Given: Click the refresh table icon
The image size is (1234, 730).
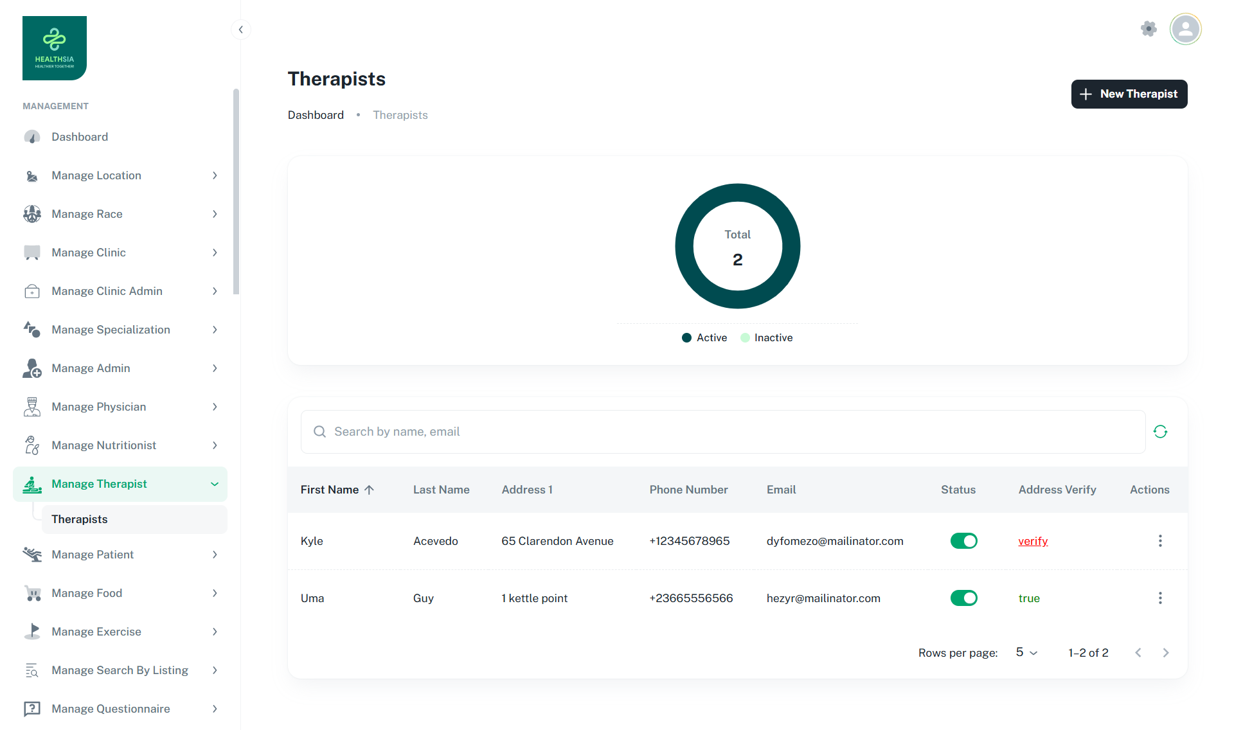Looking at the screenshot, I should coord(1160,432).
